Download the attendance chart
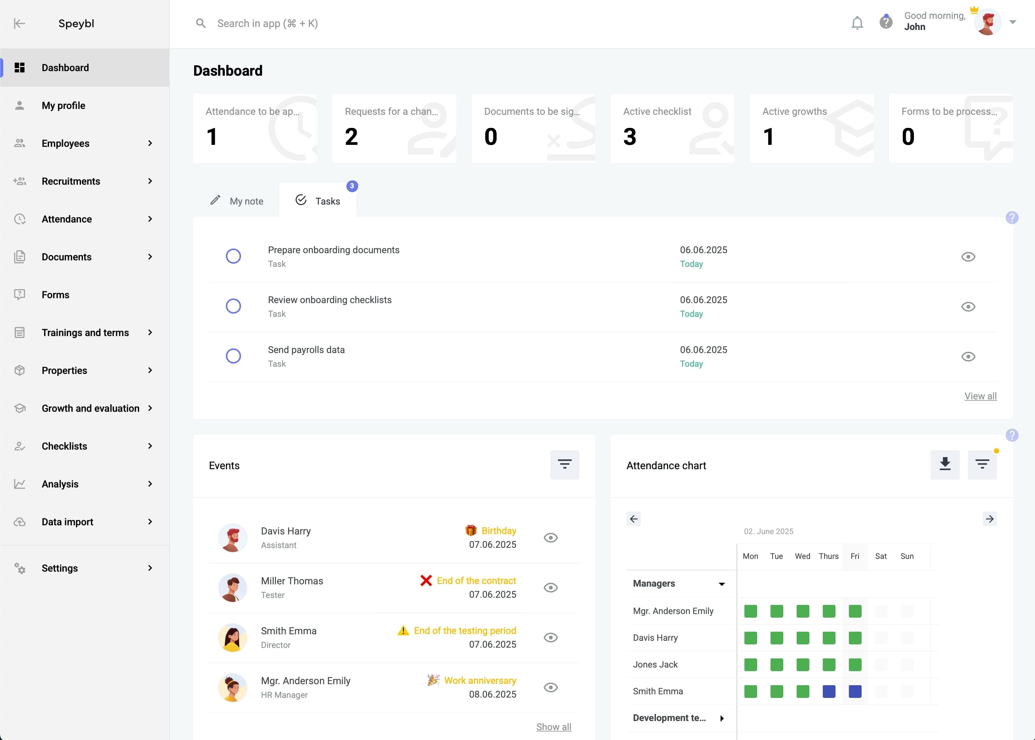 point(945,464)
